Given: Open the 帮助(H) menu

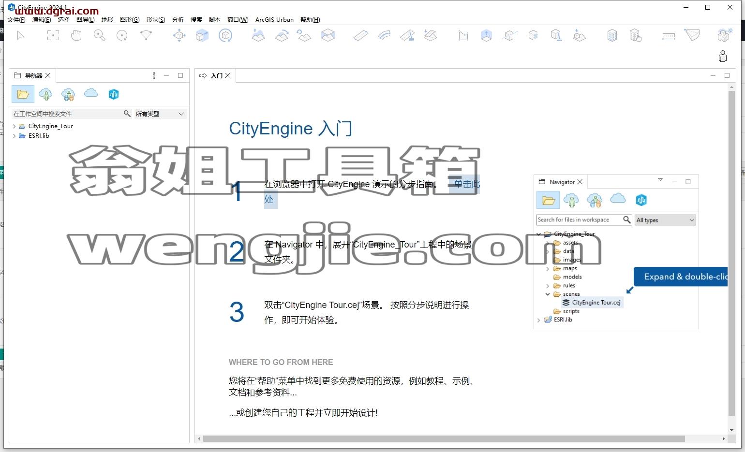Looking at the screenshot, I should tap(310, 20).
